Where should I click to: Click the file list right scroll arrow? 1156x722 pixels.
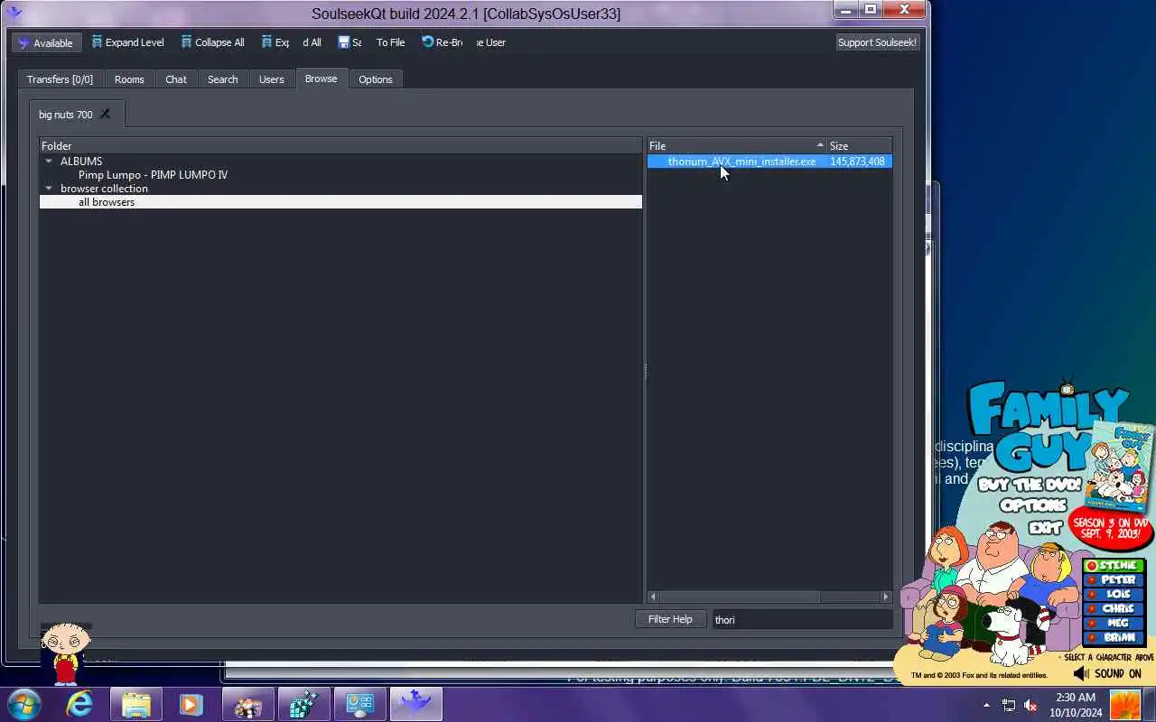(x=885, y=597)
